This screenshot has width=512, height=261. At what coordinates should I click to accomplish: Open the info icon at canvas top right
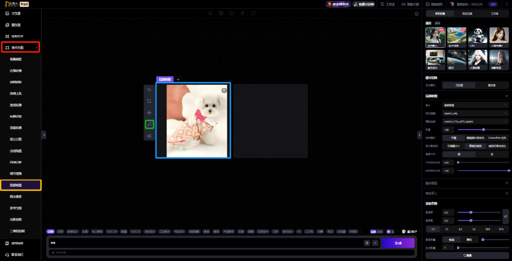coord(416,13)
